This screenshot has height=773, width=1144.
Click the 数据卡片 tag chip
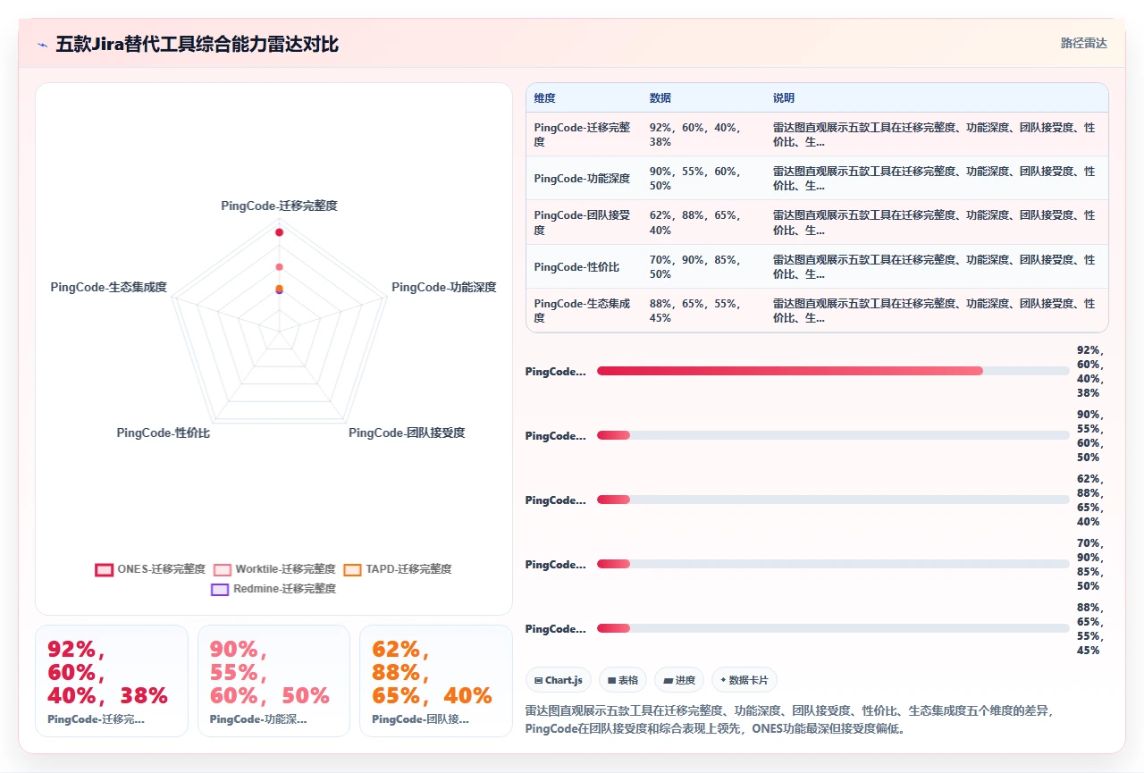click(744, 680)
